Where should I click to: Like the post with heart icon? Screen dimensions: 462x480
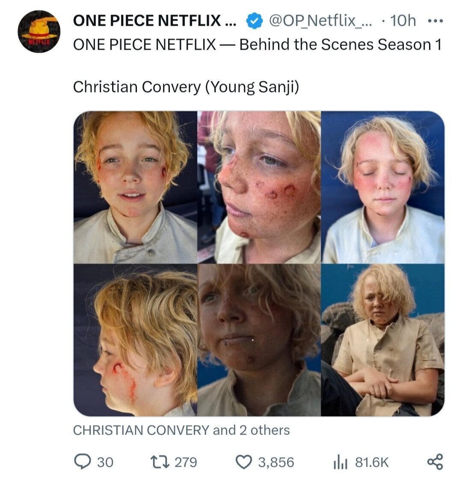pos(244,462)
